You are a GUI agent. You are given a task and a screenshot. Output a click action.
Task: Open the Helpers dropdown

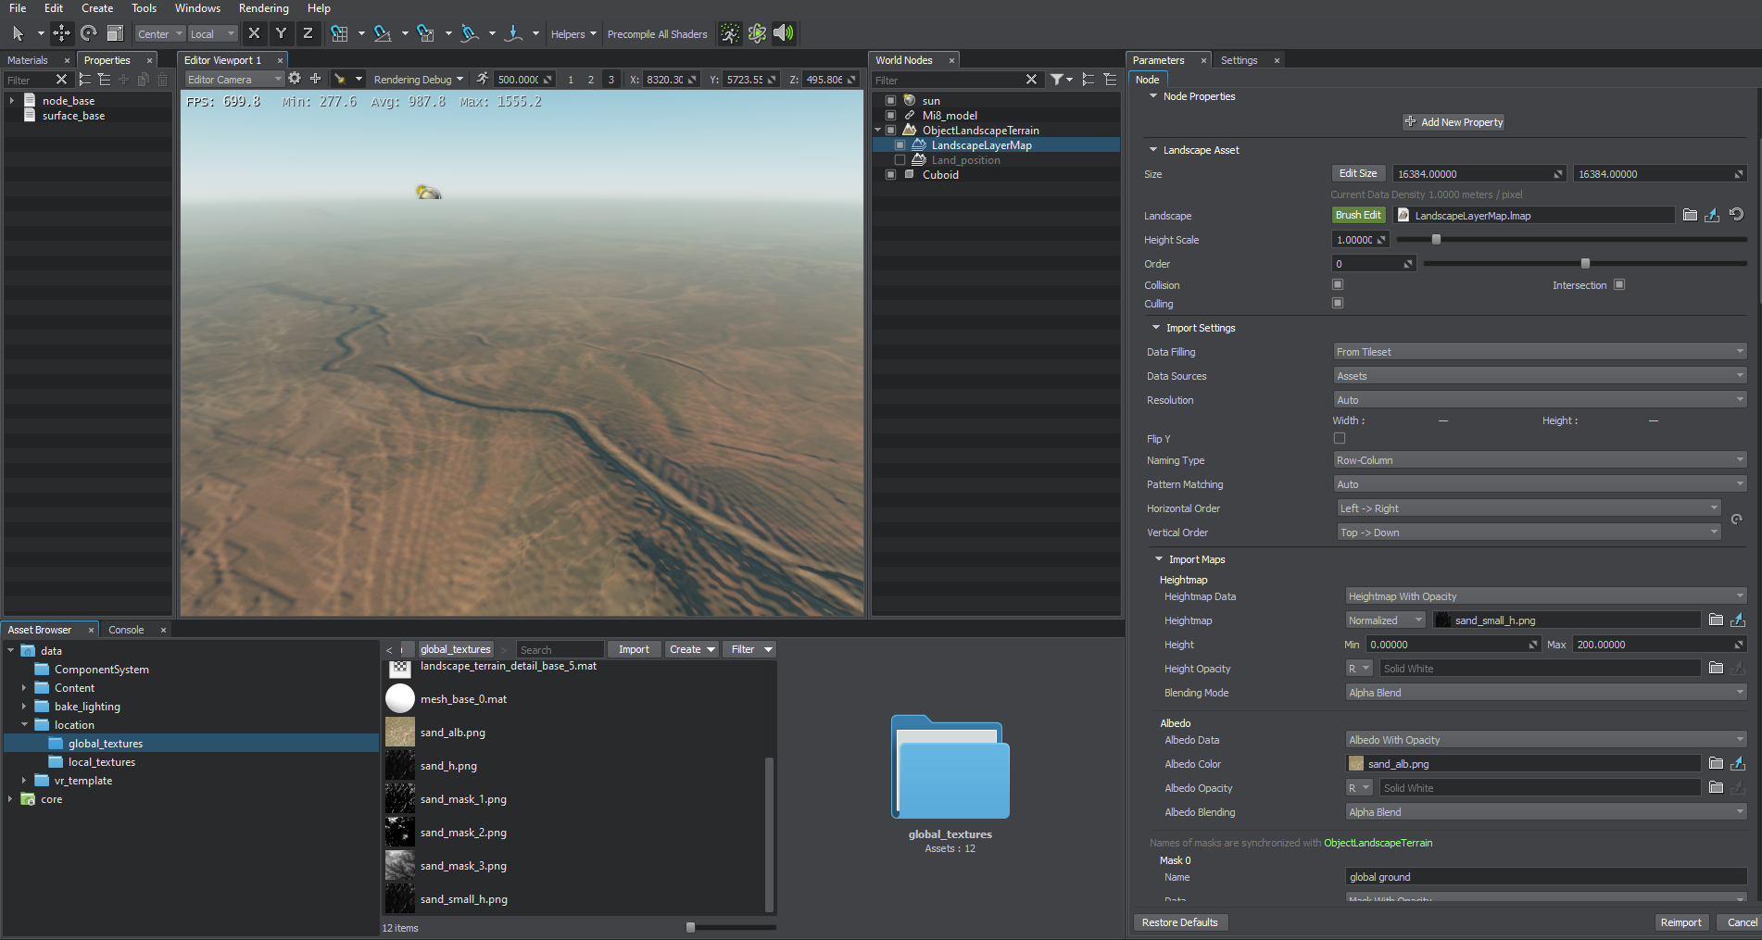[x=573, y=34]
